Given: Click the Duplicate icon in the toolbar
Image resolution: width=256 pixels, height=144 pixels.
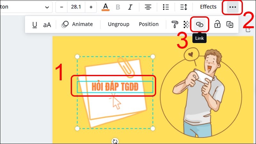Looking at the screenshot, I should (229, 24).
